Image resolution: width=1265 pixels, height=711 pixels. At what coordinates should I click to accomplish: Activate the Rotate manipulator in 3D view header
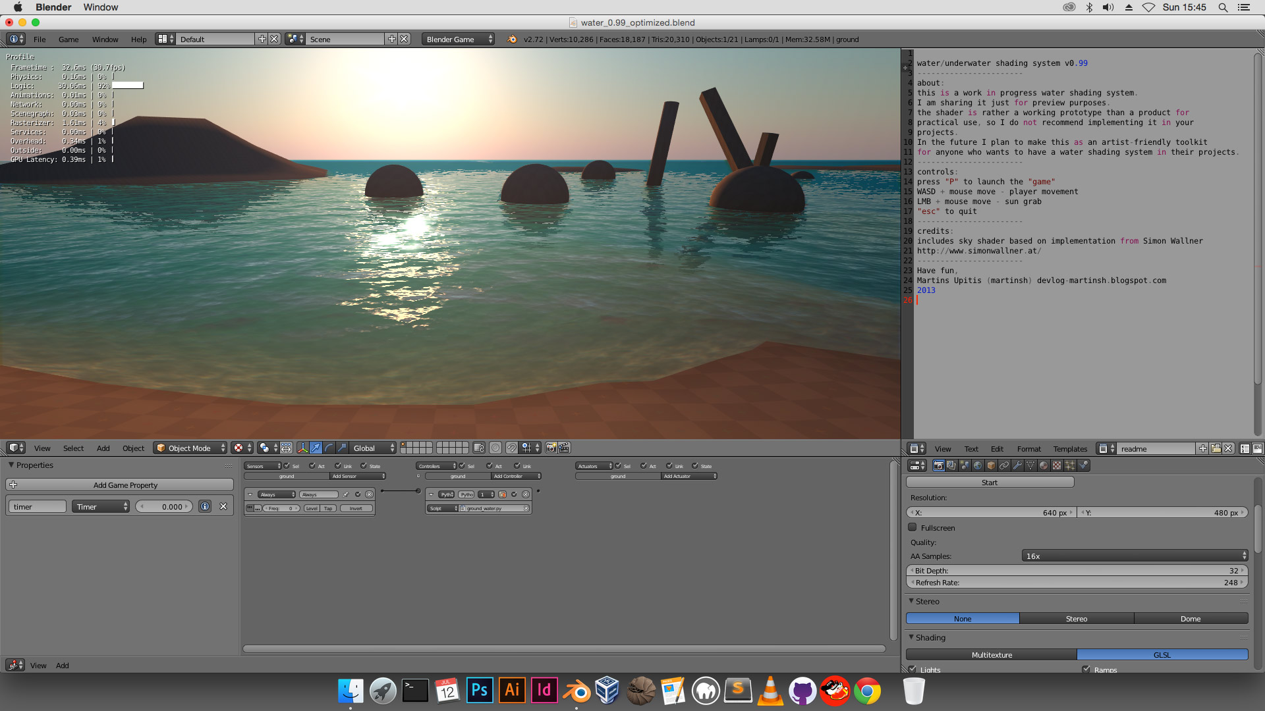click(x=329, y=448)
